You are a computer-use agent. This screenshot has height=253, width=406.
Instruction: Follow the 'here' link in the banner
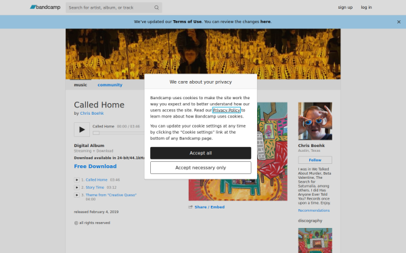[x=265, y=22]
